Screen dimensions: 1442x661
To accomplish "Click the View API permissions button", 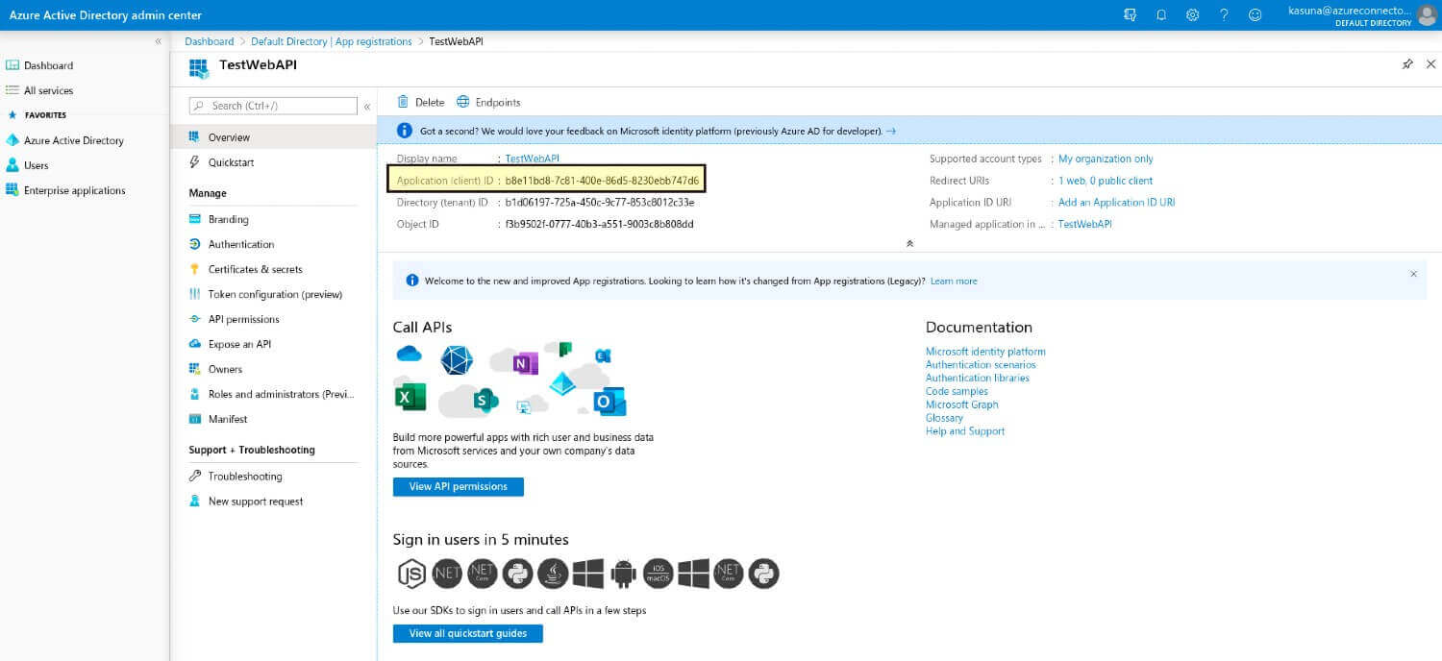I will click(459, 487).
